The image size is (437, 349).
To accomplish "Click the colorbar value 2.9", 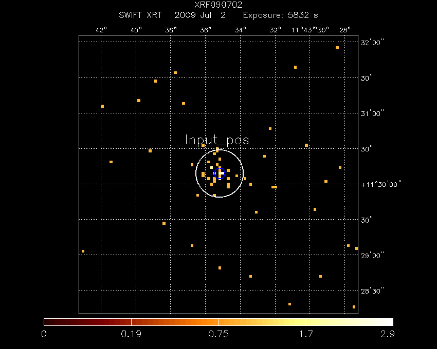I will point(388,334).
